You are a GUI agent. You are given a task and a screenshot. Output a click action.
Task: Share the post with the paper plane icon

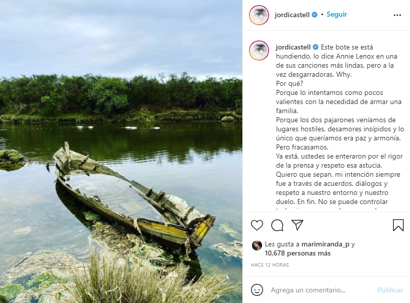click(297, 225)
